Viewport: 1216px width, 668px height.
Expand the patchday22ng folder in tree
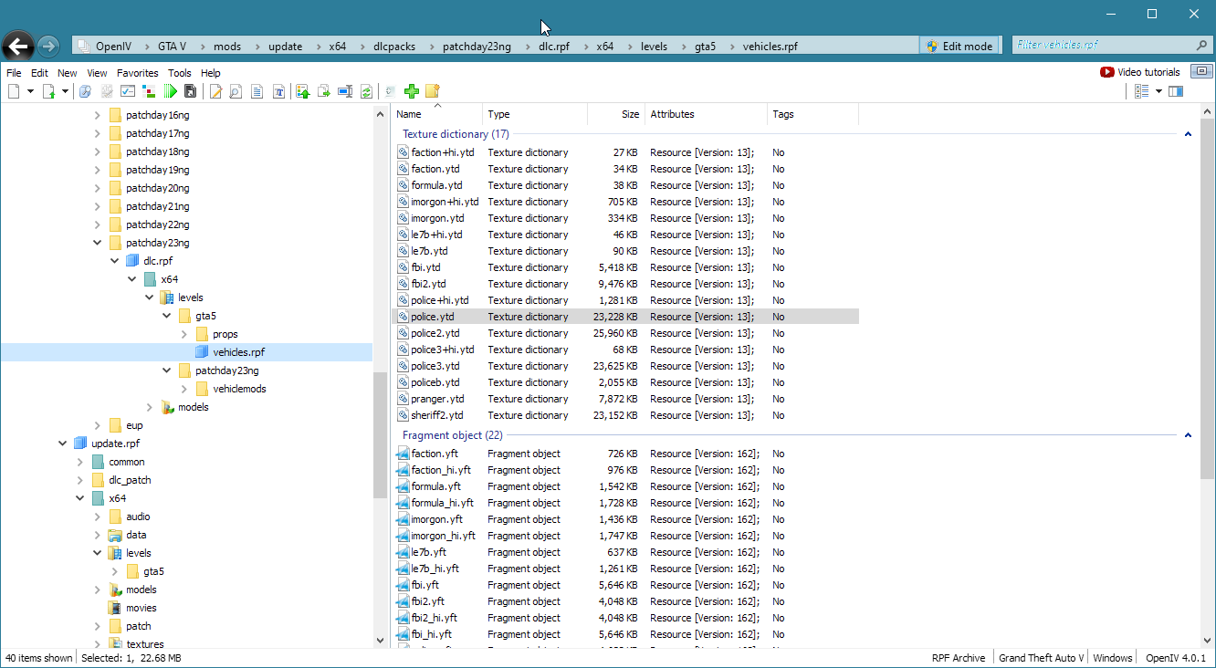(98, 224)
